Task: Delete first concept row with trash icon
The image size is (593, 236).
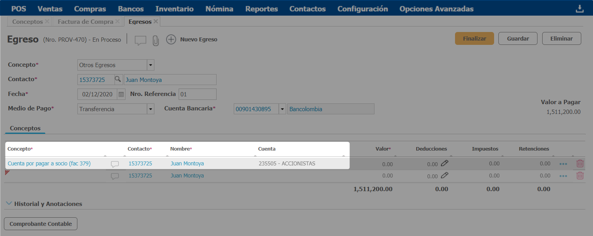Action: tap(580, 164)
